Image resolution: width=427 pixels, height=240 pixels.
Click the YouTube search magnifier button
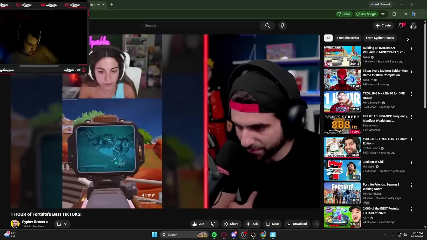268,25
